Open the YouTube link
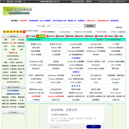Screen dimensions: 129x129 [96, 44]
